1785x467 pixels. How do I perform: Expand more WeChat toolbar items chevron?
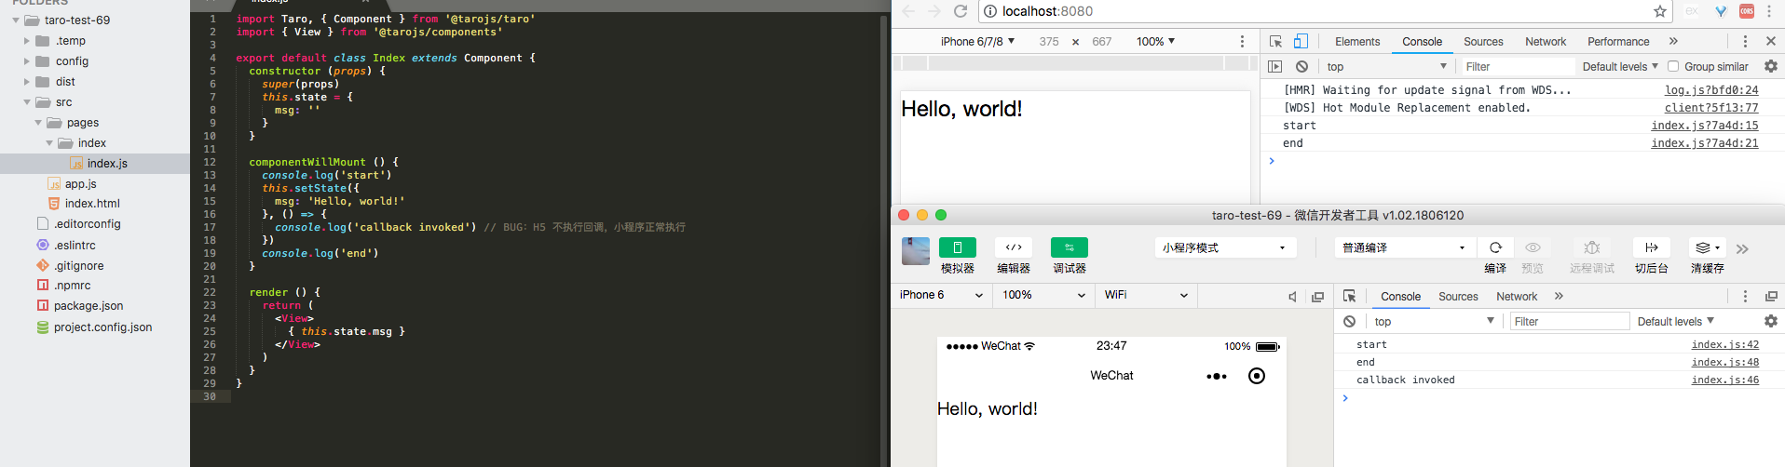click(1742, 248)
